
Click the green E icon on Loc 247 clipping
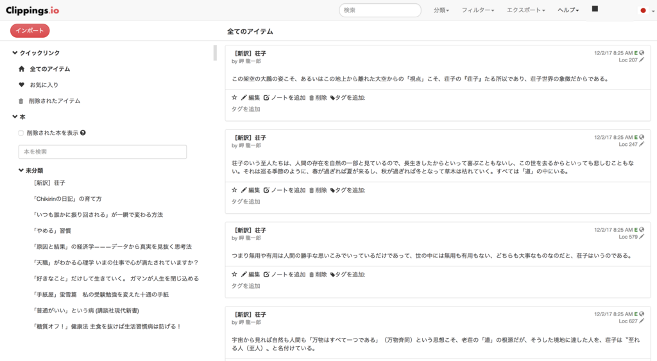pos(636,137)
